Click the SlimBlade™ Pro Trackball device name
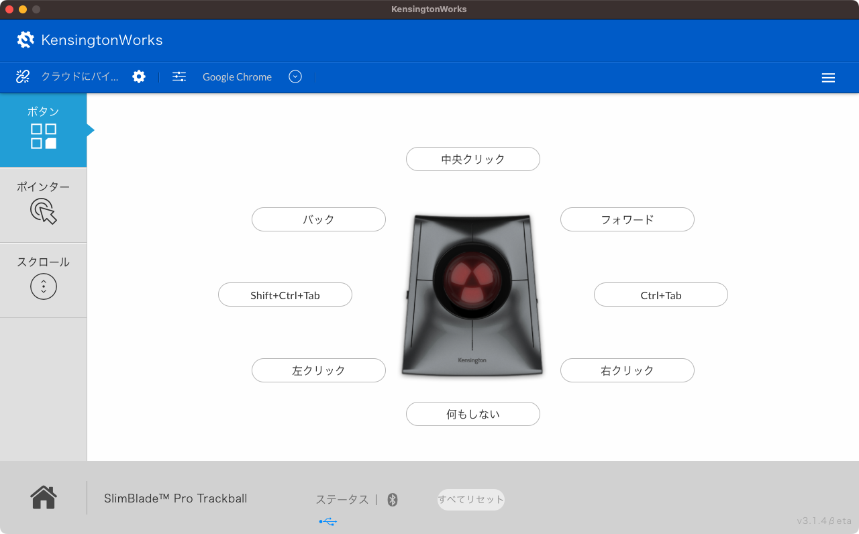The height and width of the screenshot is (534, 859). [176, 498]
